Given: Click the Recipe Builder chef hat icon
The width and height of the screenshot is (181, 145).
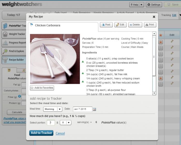Looking at the screenshot, I should (5, 60).
